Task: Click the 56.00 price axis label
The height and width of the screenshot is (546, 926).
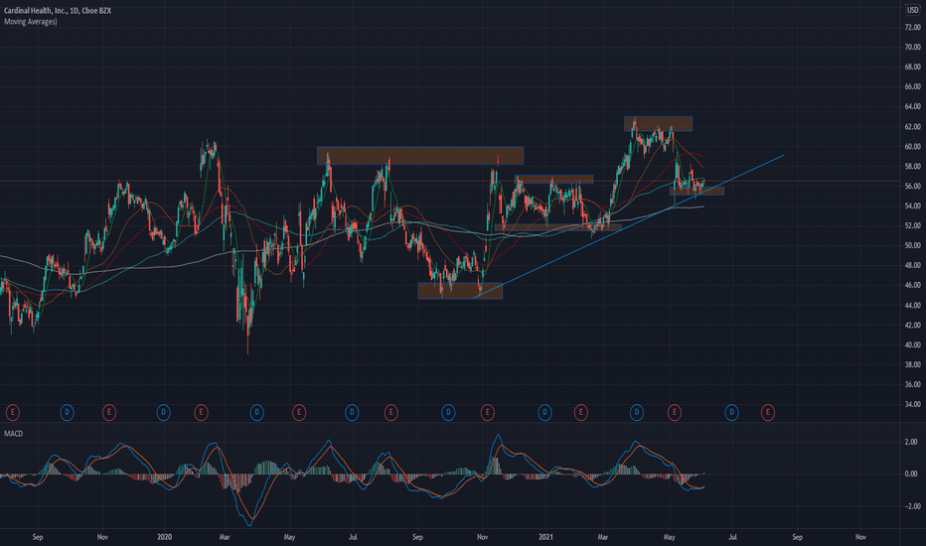Action: click(x=912, y=186)
